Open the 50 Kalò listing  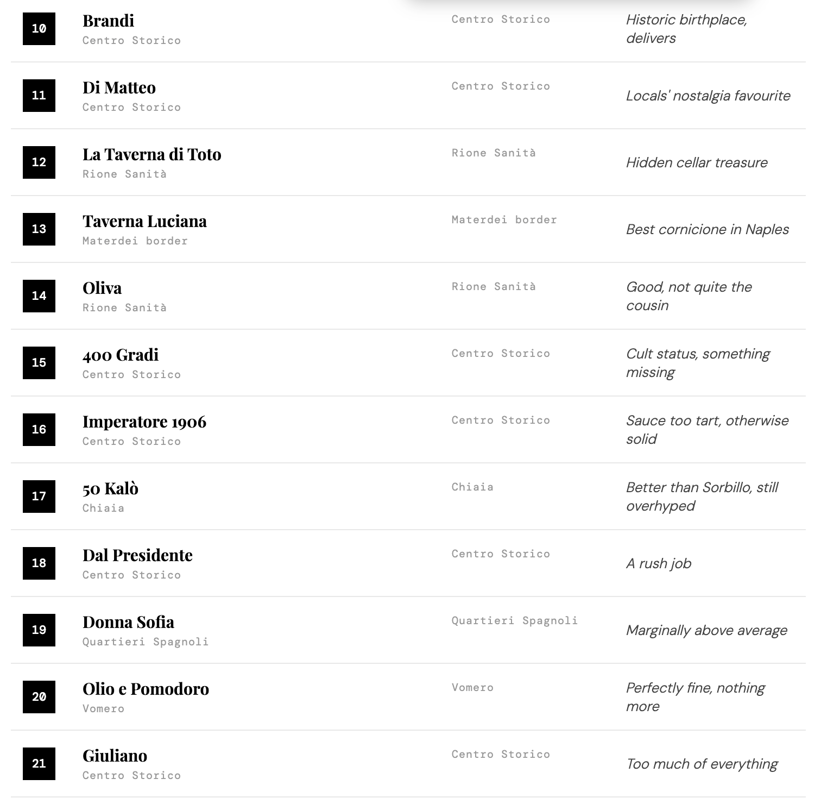pyautogui.click(x=110, y=488)
